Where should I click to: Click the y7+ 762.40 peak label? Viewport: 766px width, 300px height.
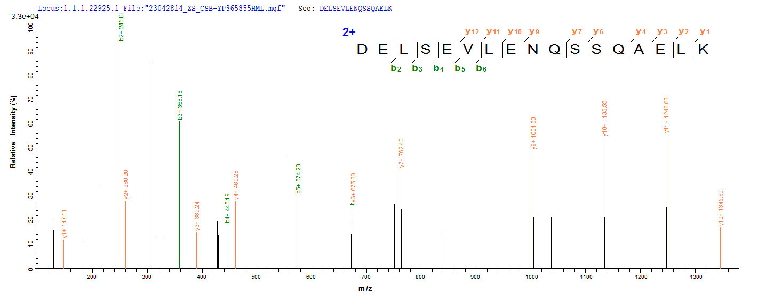[x=402, y=154]
